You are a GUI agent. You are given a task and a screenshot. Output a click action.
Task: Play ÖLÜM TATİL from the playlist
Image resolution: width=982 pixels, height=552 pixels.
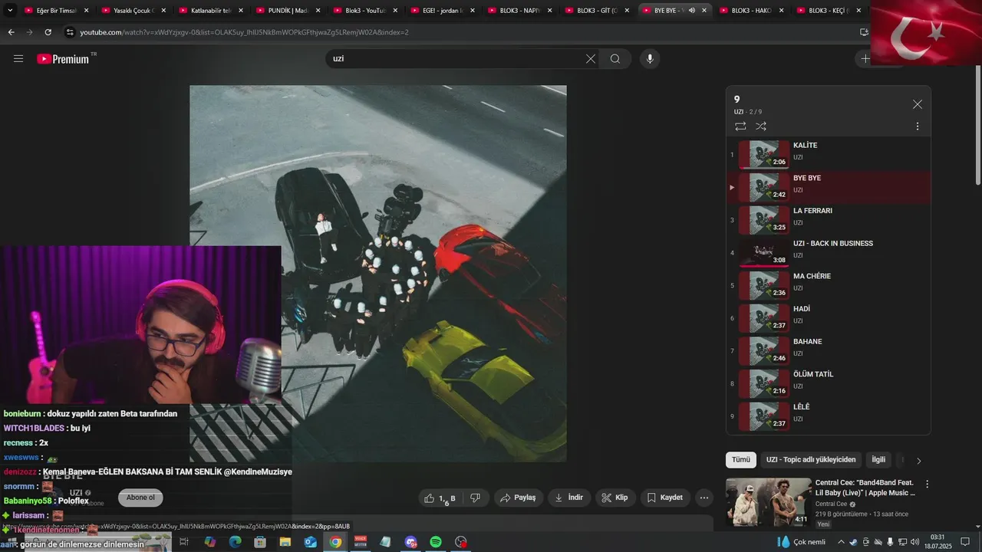point(829,383)
